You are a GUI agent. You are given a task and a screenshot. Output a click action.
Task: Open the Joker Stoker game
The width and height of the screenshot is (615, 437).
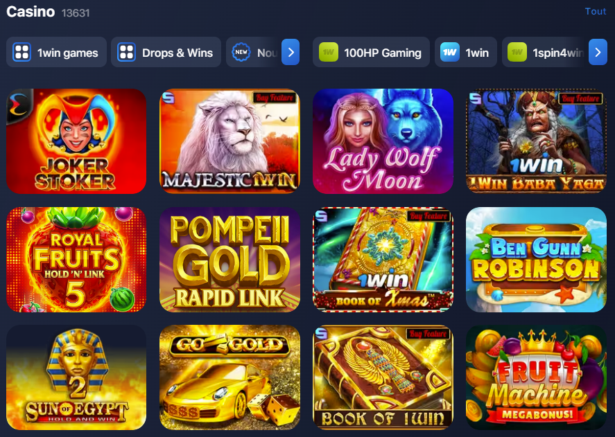click(76, 141)
